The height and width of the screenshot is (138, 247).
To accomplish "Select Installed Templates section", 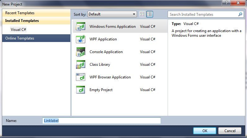I will [x=36, y=21].
